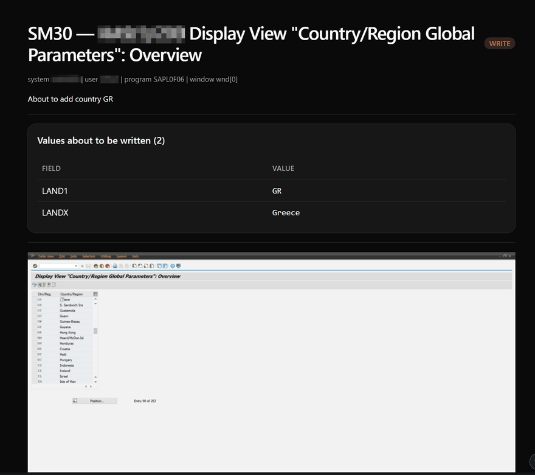Click the 'S. Sandwich Ins' cell
Viewport: 535px width, 475px height.
coord(76,305)
